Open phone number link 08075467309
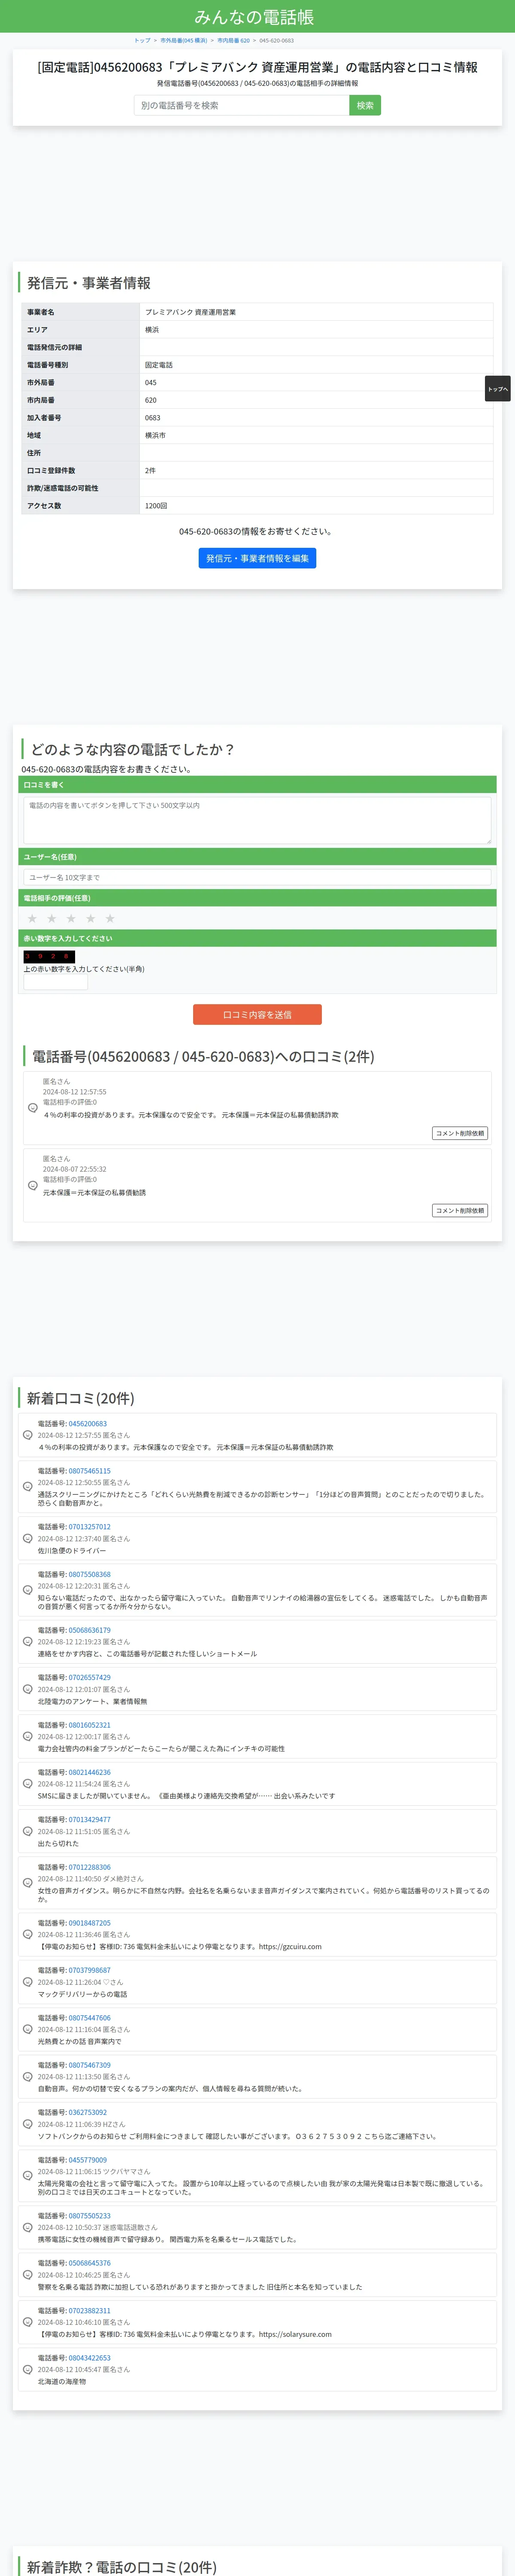The height and width of the screenshot is (2576, 515). coord(90,2065)
